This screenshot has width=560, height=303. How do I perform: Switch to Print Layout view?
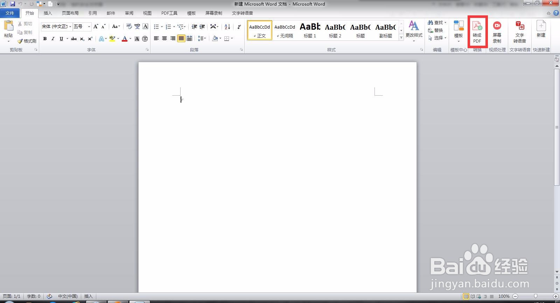pyautogui.click(x=466, y=296)
